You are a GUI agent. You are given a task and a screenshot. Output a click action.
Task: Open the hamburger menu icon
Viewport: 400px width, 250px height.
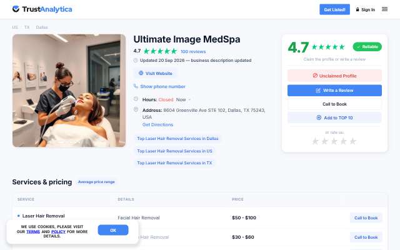pos(385,9)
